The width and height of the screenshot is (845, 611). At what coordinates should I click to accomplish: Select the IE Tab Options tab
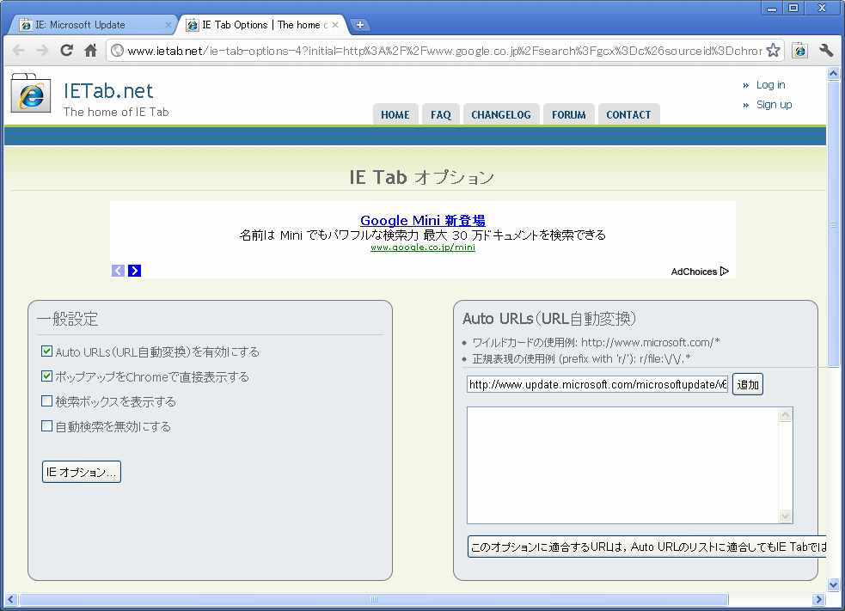pyautogui.click(x=262, y=25)
